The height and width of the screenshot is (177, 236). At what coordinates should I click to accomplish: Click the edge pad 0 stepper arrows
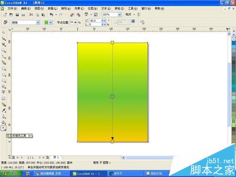pos(103,25)
